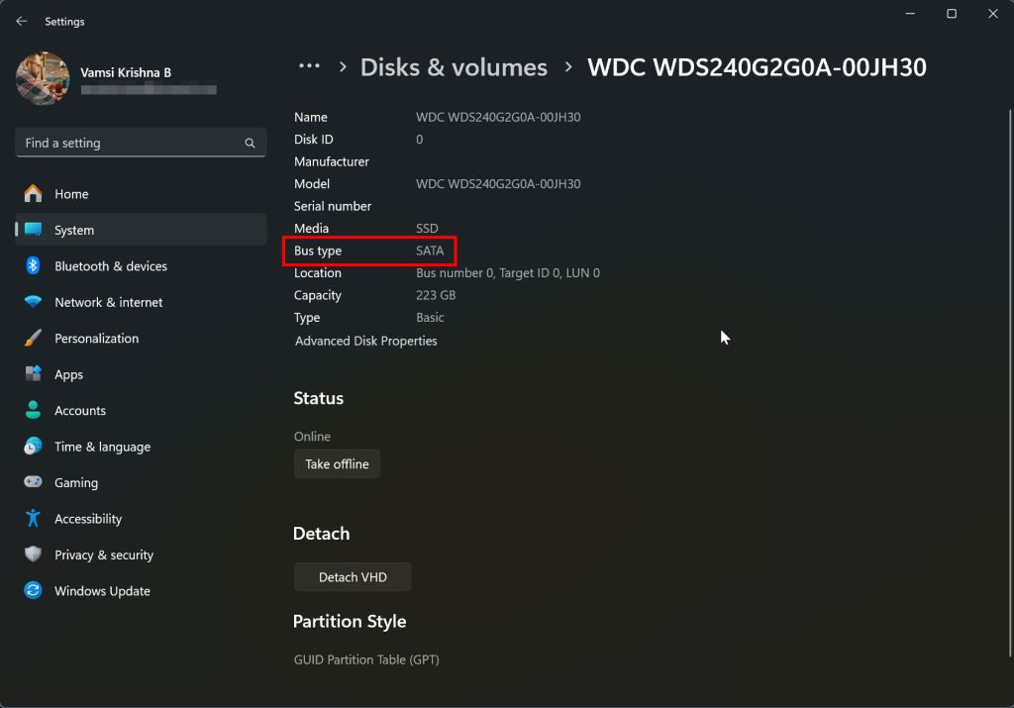Image resolution: width=1014 pixels, height=708 pixels.
Task: Click the Serial number label
Action: [x=333, y=206]
